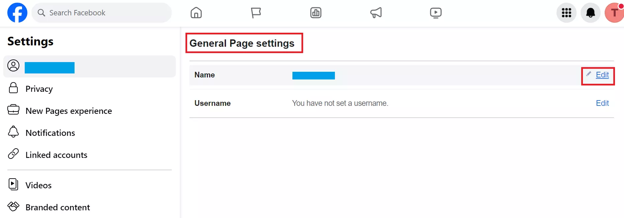
Task: Edit the Page name
Action: (602, 75)
